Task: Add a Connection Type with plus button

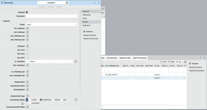Action: (27, 96)
